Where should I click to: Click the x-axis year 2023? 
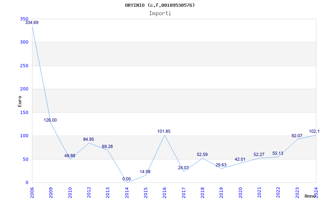click(x=297, y=193)
